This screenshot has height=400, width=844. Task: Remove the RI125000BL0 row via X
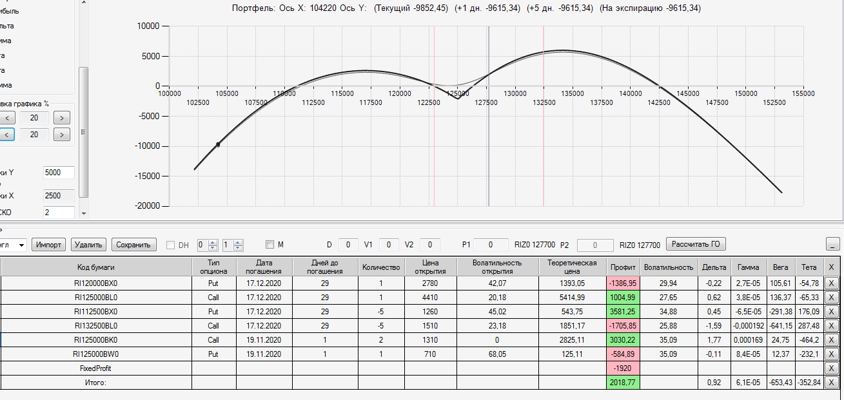tap(831, 297)
